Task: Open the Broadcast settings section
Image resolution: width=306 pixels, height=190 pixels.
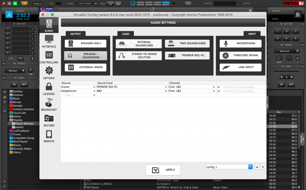Action: pos(49,104)
